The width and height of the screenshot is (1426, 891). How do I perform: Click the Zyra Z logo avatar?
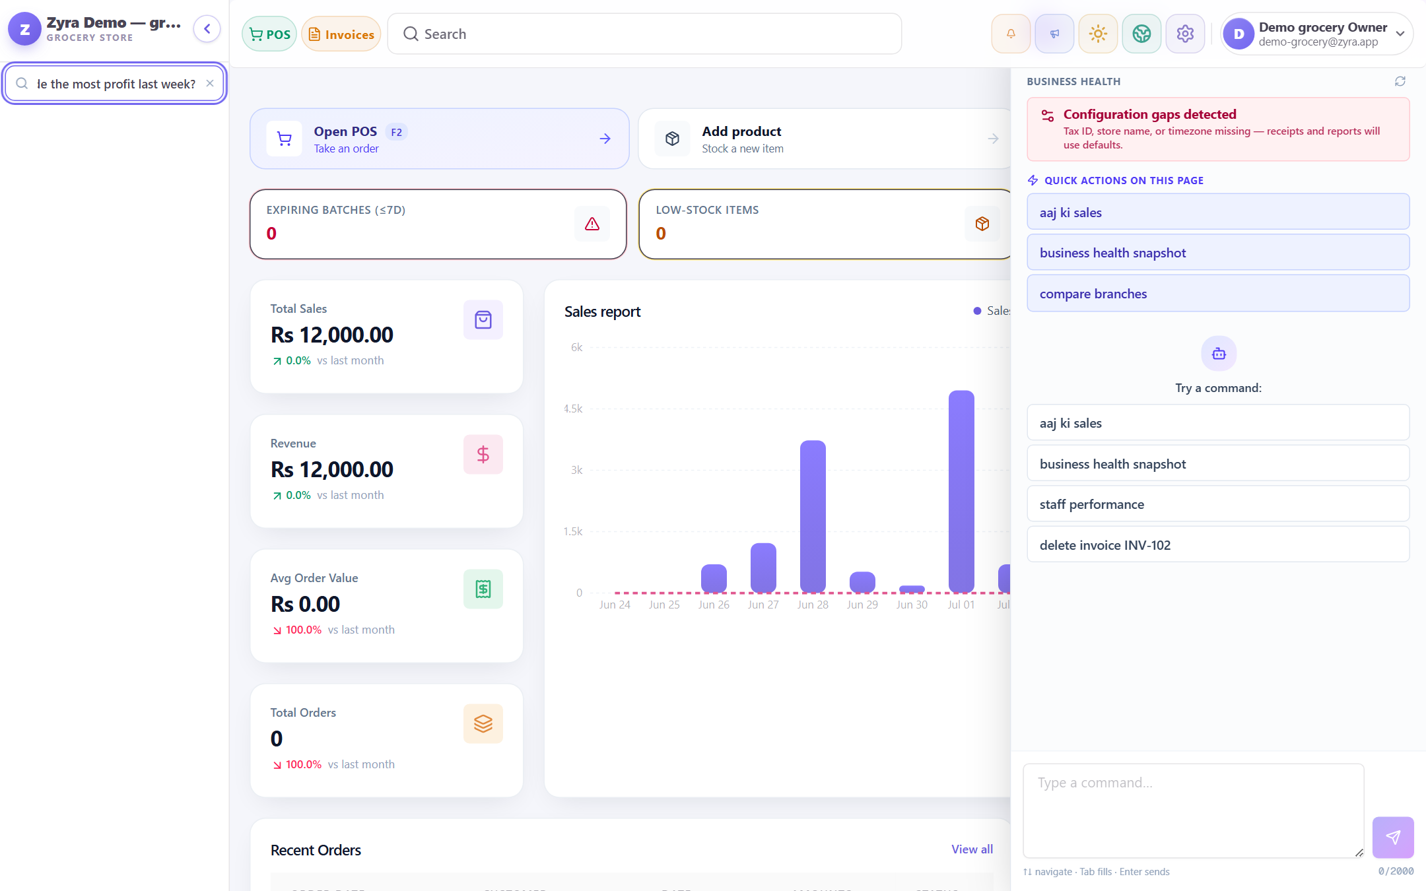[x=24, y=29]
